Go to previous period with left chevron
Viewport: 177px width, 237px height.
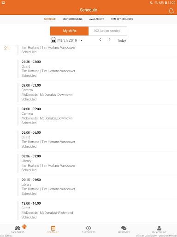coord(100,40)
